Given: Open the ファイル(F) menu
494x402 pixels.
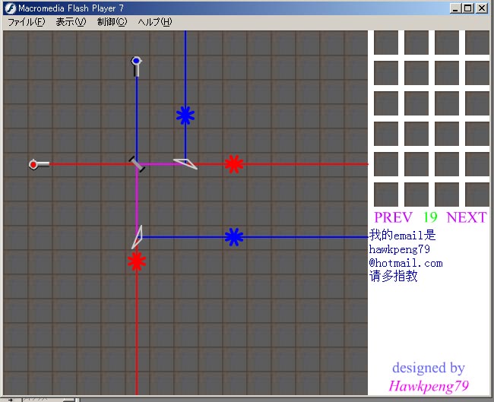Looking at the screenshot, I should pyautogui.click(x=27, y=22).
